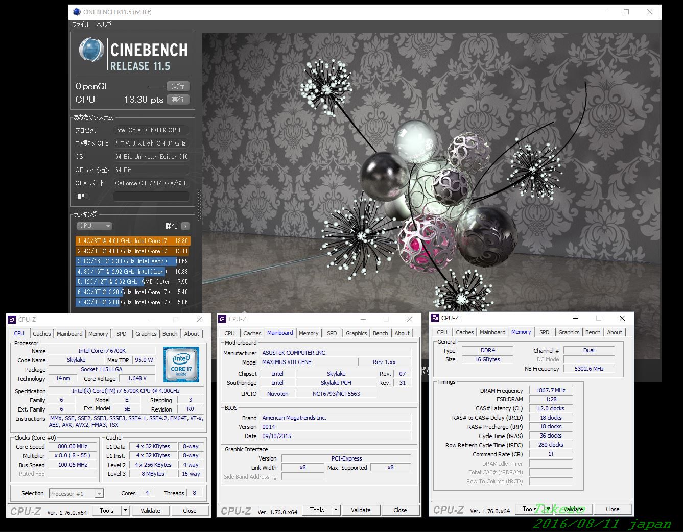Click Tools button in middle CPU-Z window

[x=317, y=510]
